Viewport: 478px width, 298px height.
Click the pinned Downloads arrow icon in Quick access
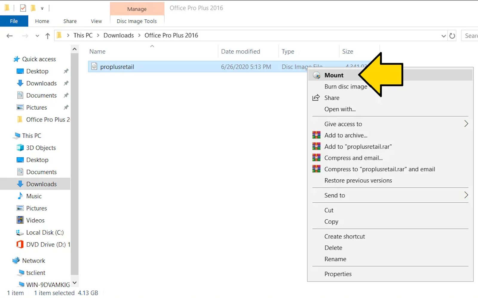click(20, 83)
